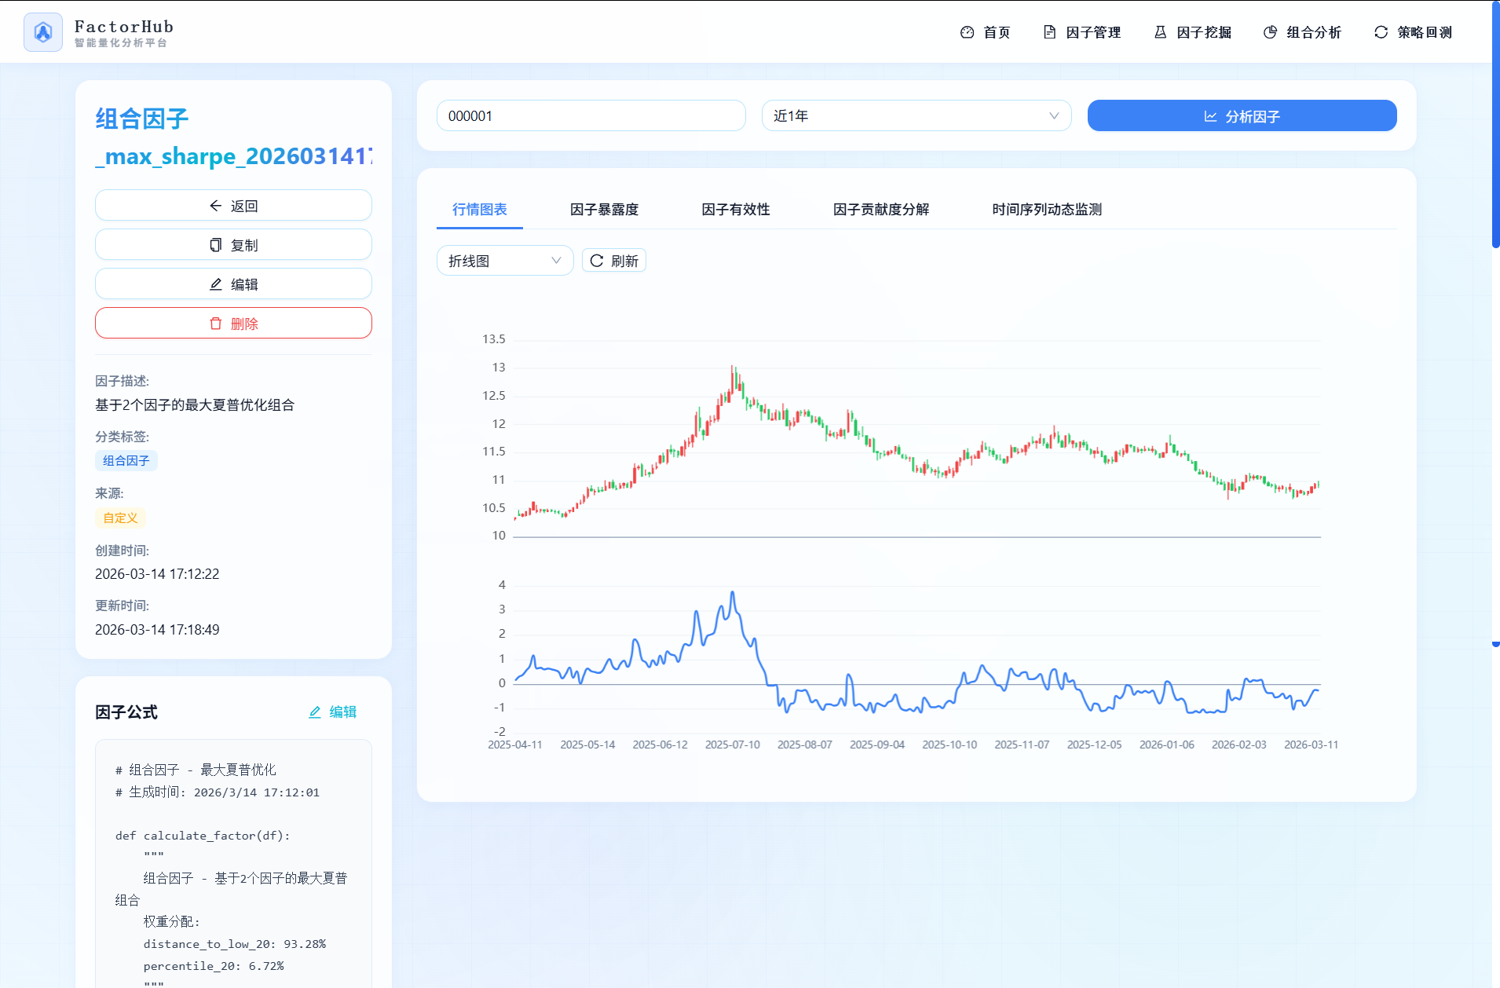This screenshot has height=988, width=1500.
Task: Click the x-axis label 2025-04-11
Action: click(515, 745)
